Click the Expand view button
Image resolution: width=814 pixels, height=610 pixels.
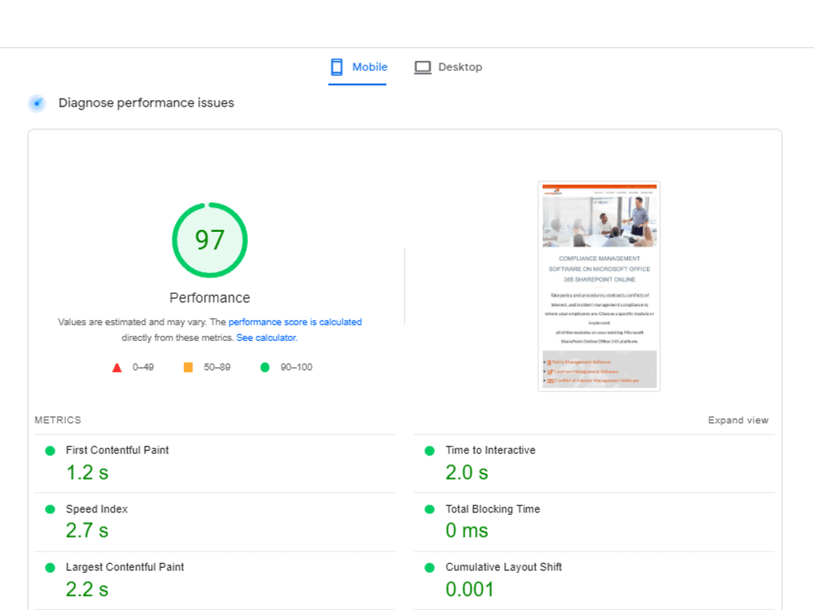[737, 420]
